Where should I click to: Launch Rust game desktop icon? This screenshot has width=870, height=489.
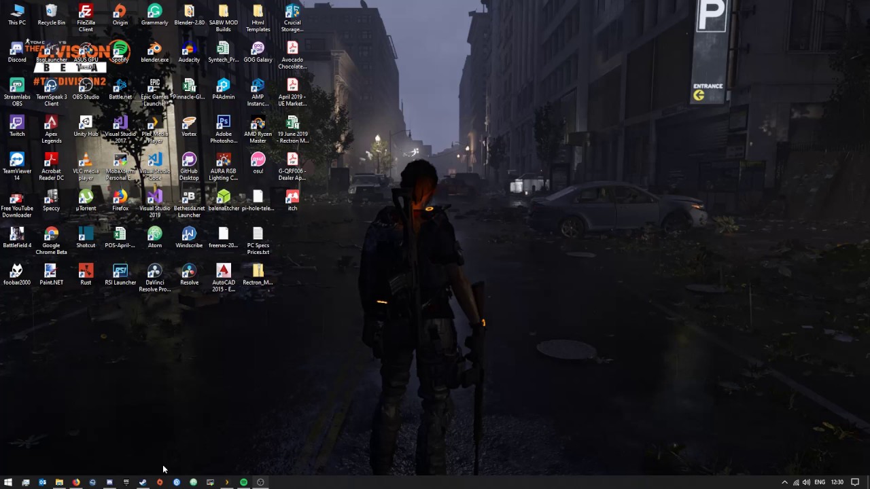point(86,274)
